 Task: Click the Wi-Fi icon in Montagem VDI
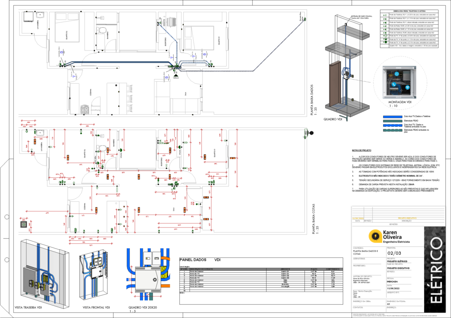click(x=407, y=88)
